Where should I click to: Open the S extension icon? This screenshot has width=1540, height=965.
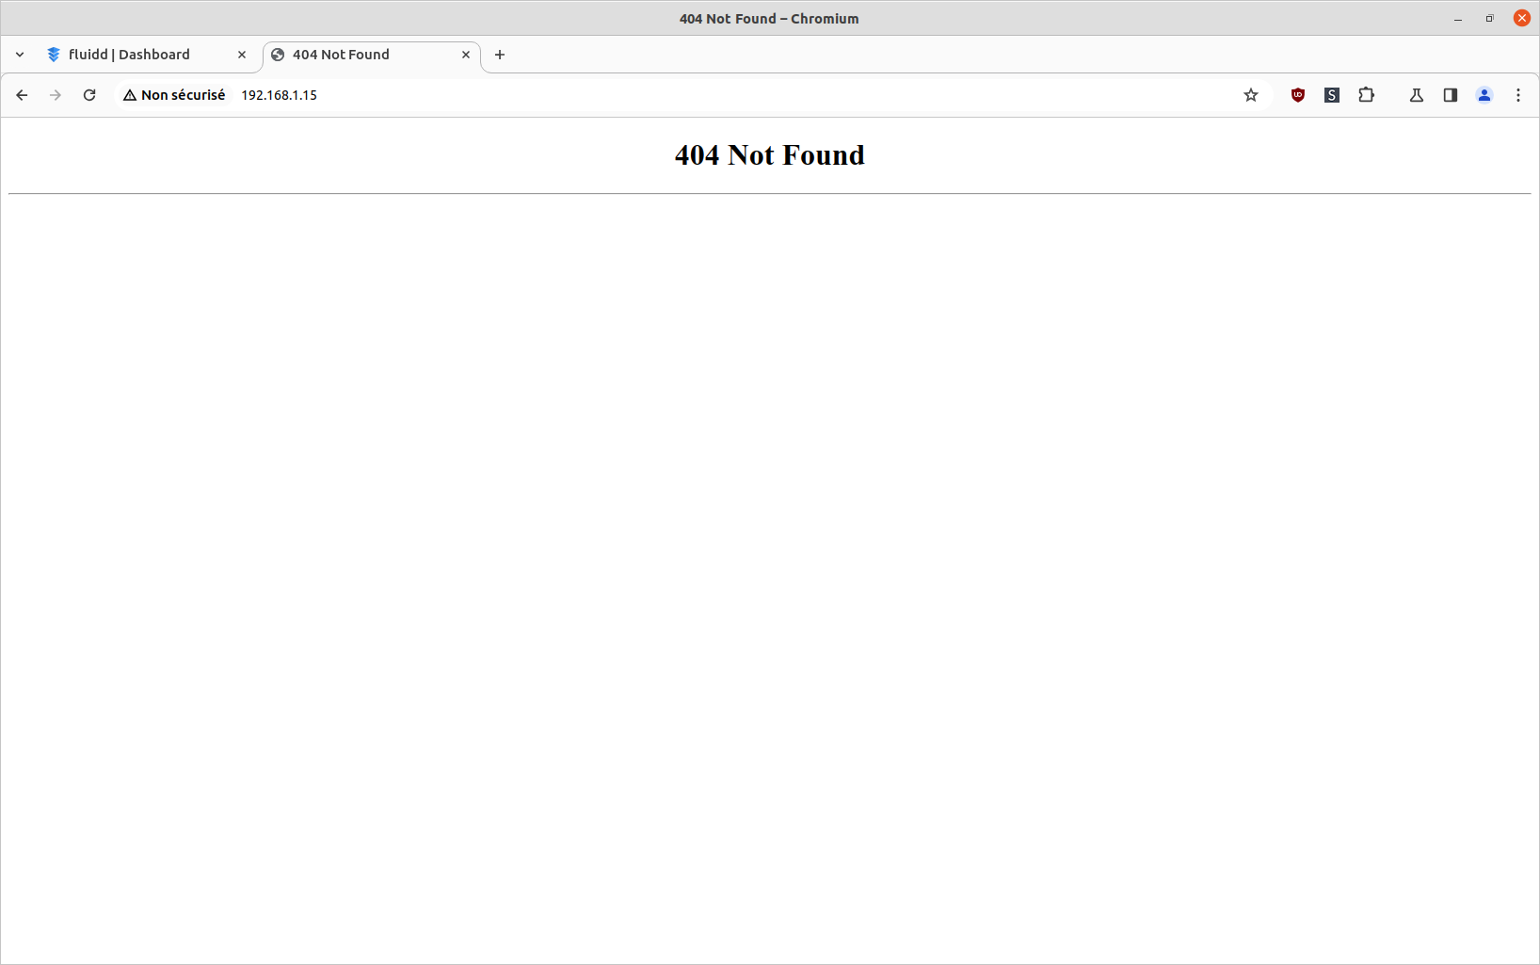(1332, 95)
